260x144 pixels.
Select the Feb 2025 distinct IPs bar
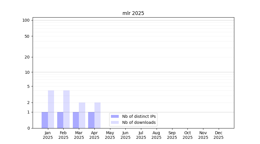[60, 120]
